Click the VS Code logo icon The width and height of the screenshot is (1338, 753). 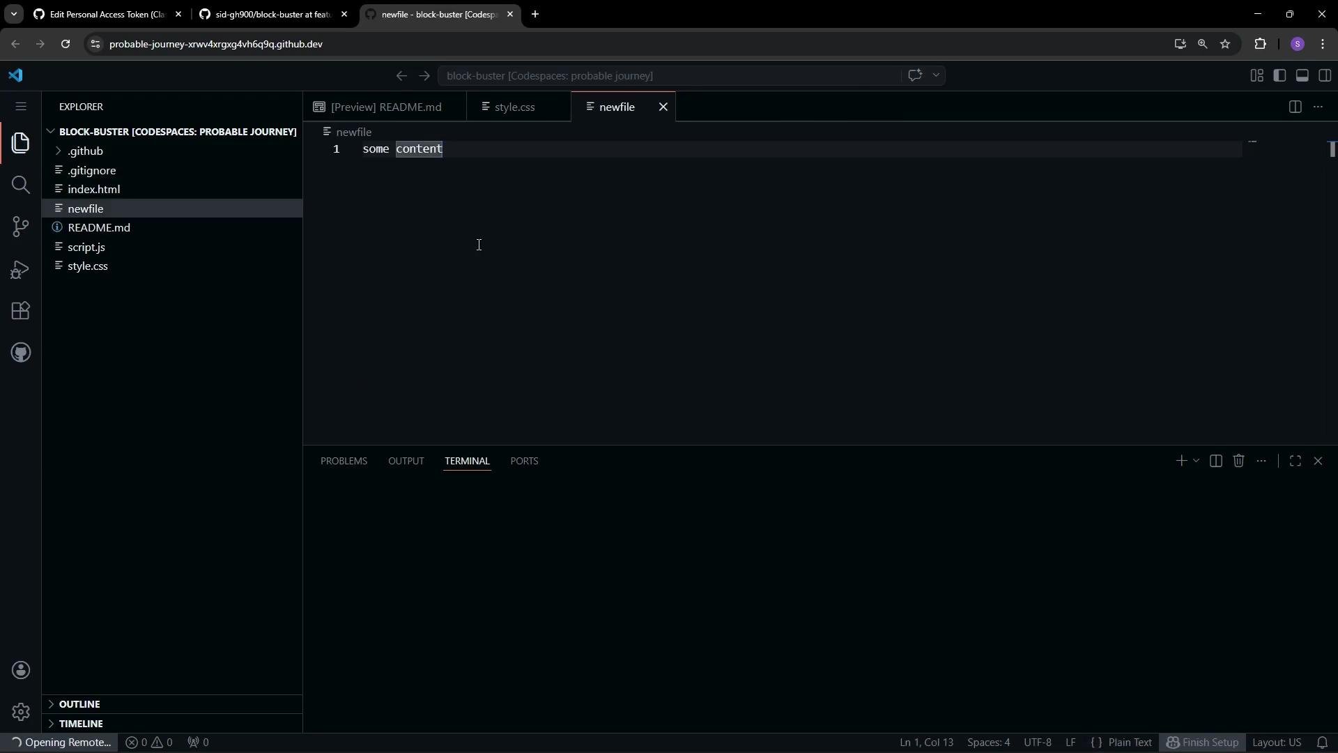16,75
